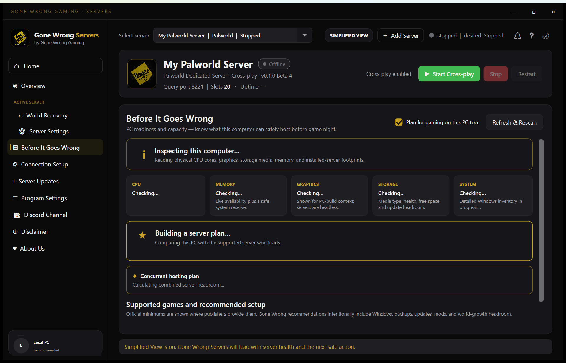The width and height of the screenshot is (566, 363).
Task: Click Add Server button
Action: 401,35
